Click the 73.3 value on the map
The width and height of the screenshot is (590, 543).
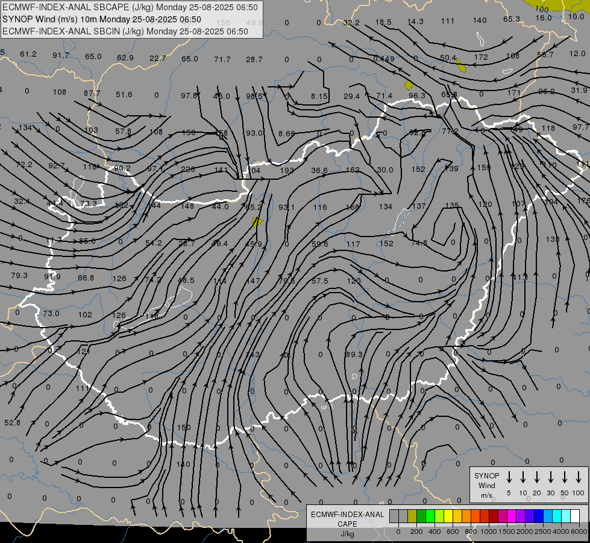[89, 204]
